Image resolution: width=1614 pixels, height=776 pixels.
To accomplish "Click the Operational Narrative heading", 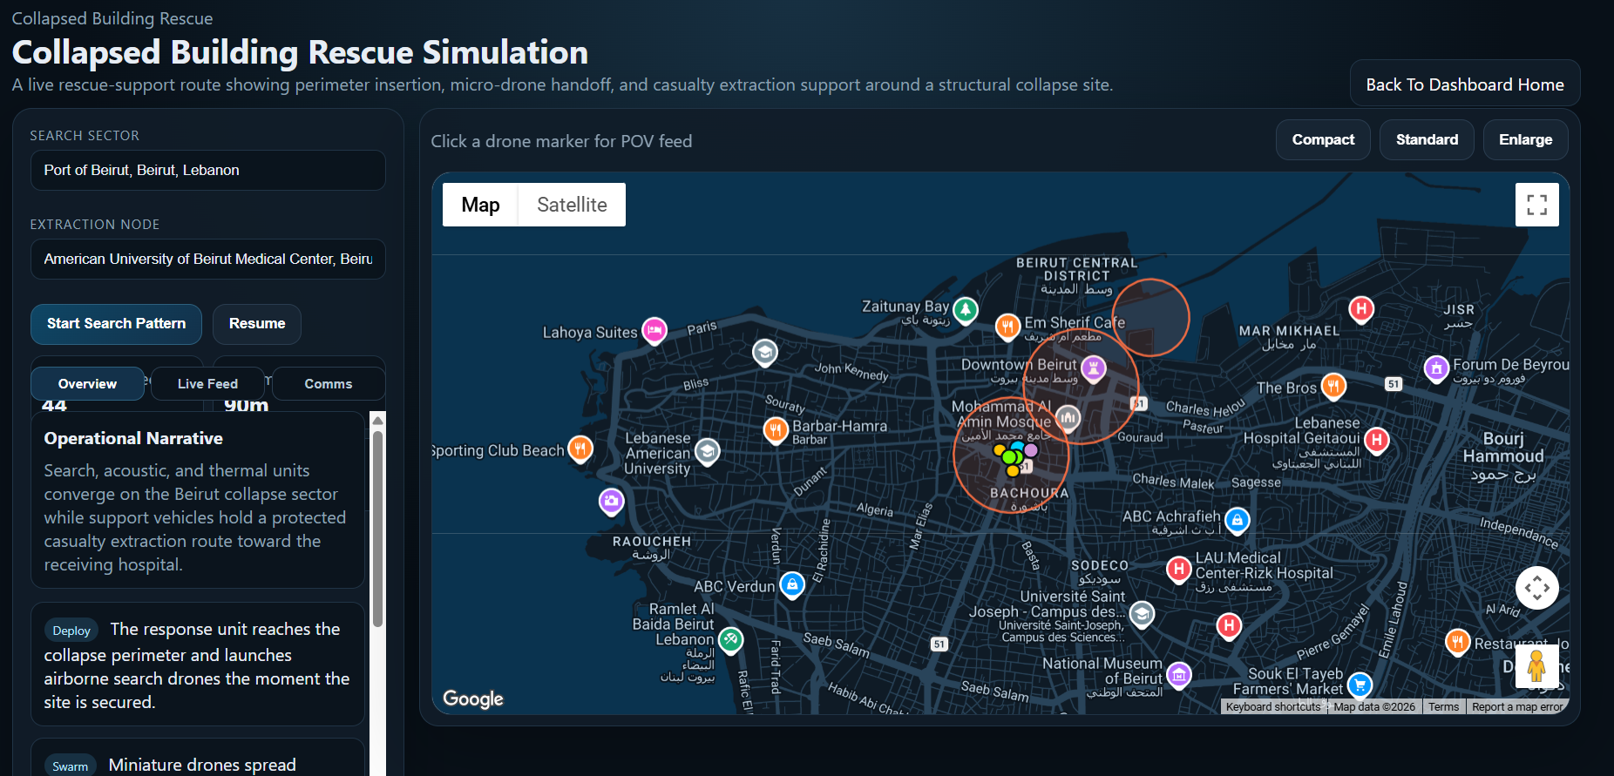I will (x=133, y=438).
